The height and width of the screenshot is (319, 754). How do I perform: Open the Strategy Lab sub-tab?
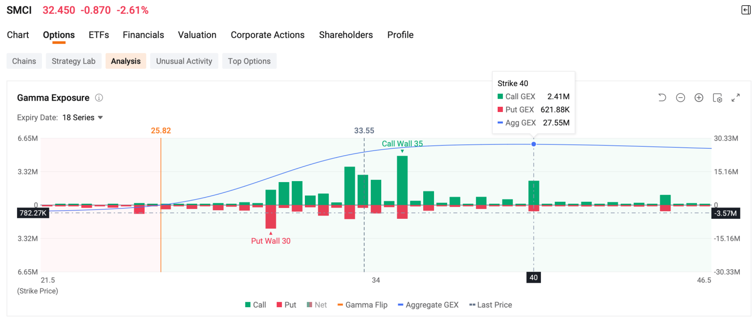74,61
